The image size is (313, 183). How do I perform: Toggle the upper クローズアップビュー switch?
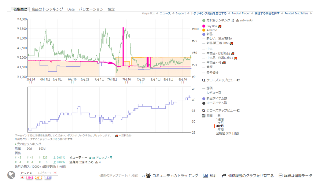[238, 80]
